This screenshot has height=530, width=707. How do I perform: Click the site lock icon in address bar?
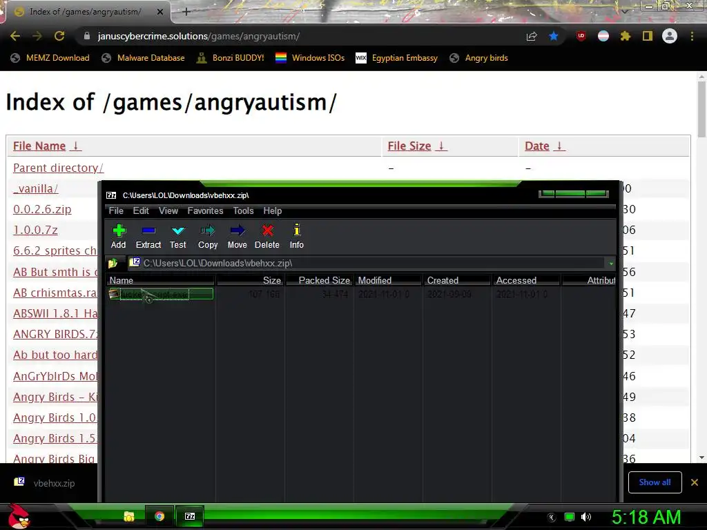[x=87, y=36]
